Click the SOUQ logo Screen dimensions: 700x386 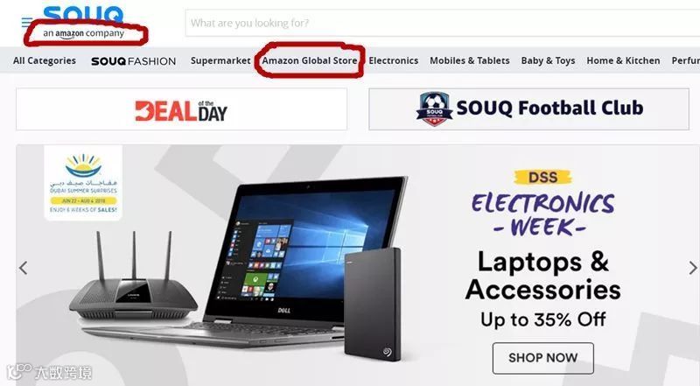[83, 13]
